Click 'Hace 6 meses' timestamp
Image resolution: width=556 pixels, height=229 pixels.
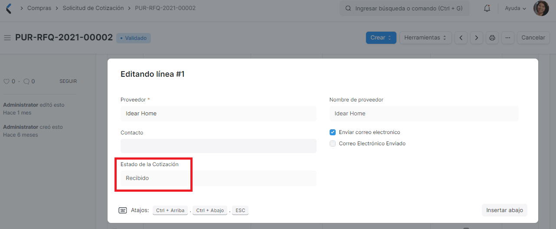(x=20, y=135)
